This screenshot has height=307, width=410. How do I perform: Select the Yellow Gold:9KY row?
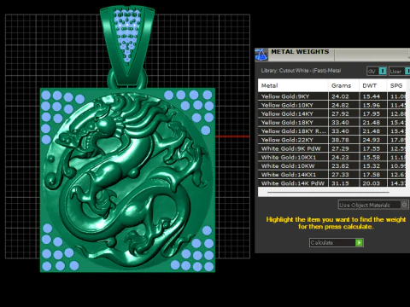tap(332, 96)
